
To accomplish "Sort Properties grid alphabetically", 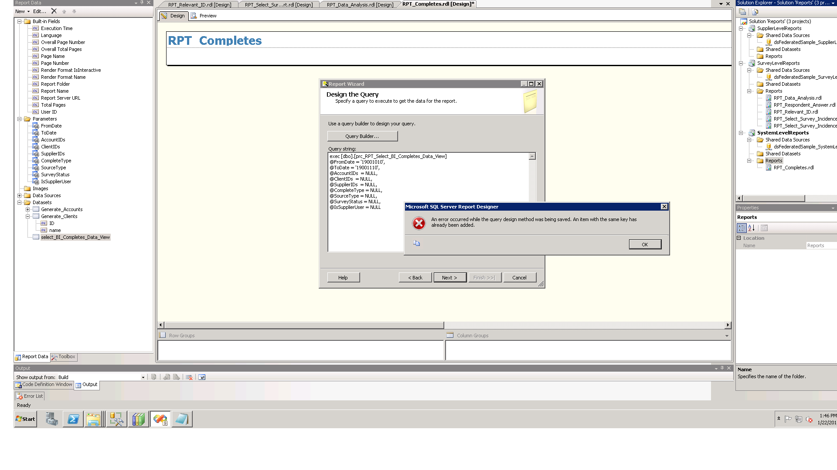I will click(751, 228).
